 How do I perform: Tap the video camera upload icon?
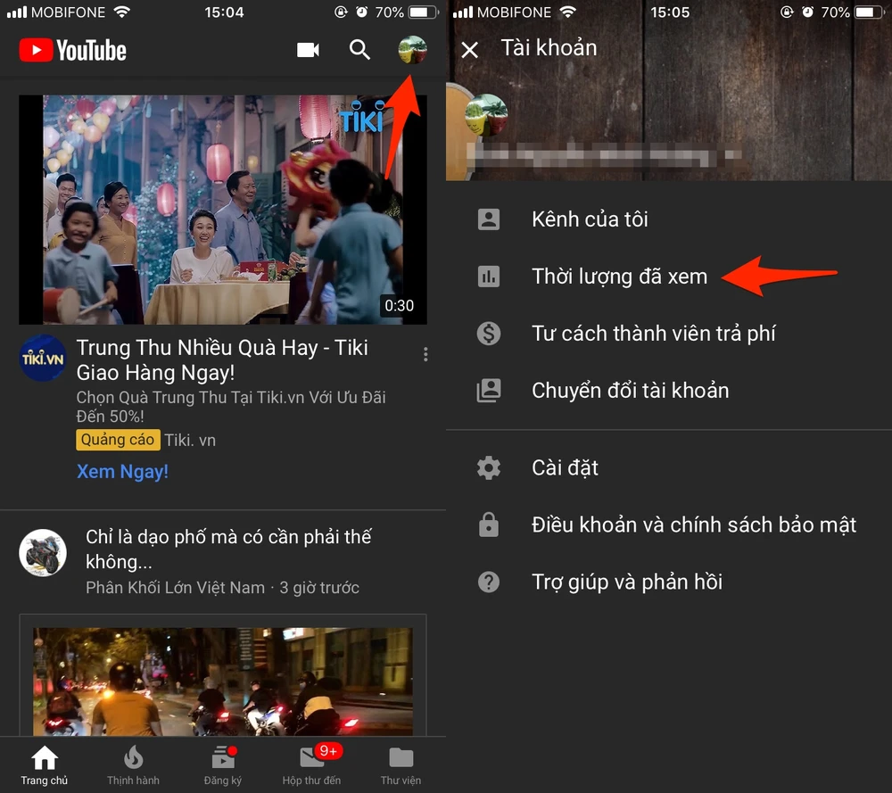(x=308, y=50)
